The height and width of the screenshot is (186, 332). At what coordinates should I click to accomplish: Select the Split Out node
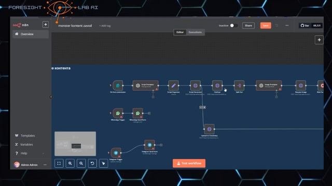pos(239,85)
